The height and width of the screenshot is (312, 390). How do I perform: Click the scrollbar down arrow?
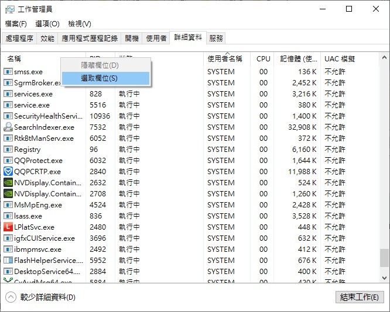384,278
